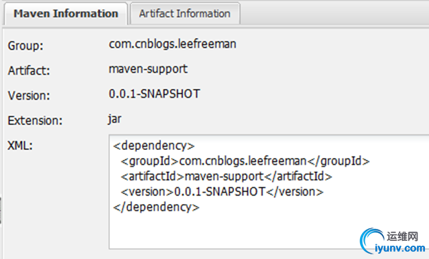Click the Artifact value maven-support
The height and width of the screenshot is (259, 429).
tap(148, 69)
